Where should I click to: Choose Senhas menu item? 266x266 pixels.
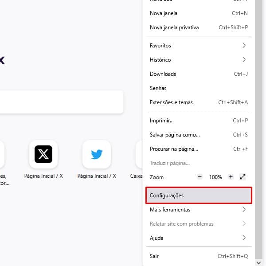(199, 88)
